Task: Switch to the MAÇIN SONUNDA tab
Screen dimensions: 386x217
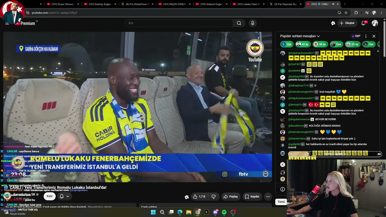Action: (x=175, y=4)
